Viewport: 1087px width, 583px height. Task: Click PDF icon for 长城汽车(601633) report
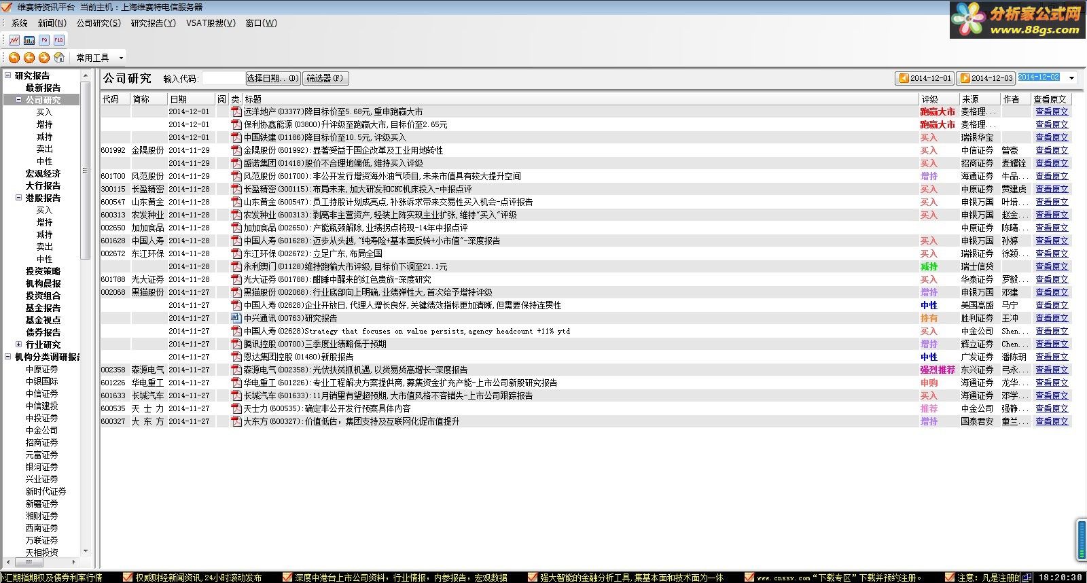[x=236, y=395]
